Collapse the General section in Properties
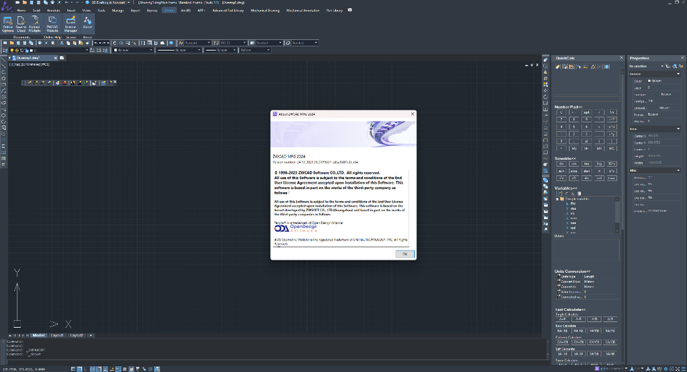Viewport: 687px width, 372px height. pyautogui.click(x=678, y=74)
